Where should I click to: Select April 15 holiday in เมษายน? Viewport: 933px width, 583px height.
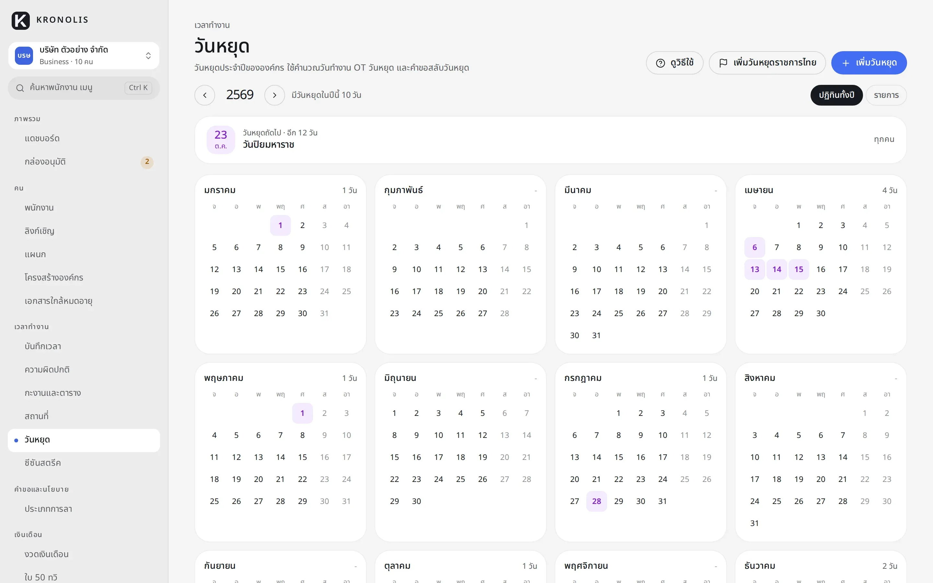pyautogui.click(x=799, y=269)
